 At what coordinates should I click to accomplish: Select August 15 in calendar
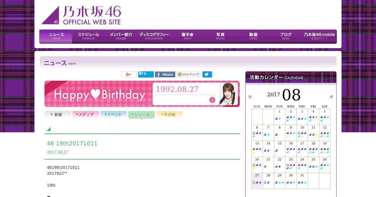pos(279,149)
